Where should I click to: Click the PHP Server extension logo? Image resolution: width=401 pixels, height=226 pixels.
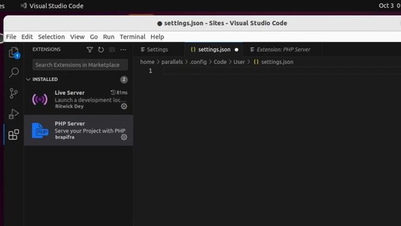click(40, 131)
